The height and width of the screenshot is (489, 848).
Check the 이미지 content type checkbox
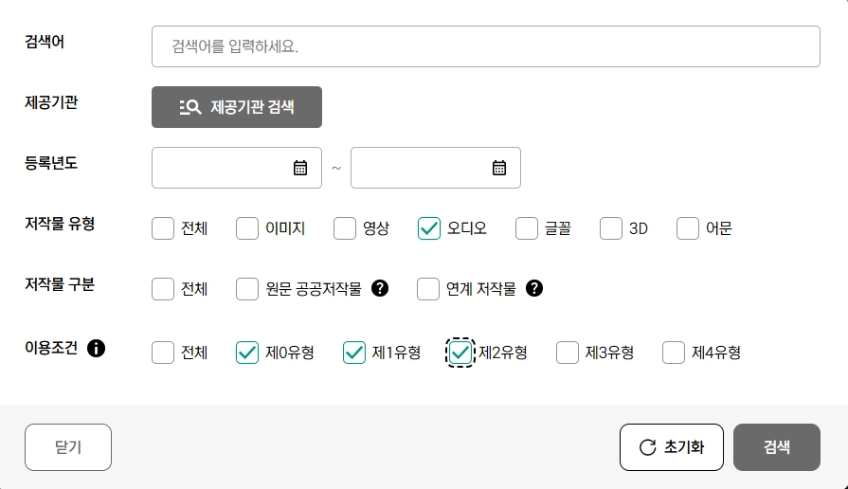tap(247, 228)
